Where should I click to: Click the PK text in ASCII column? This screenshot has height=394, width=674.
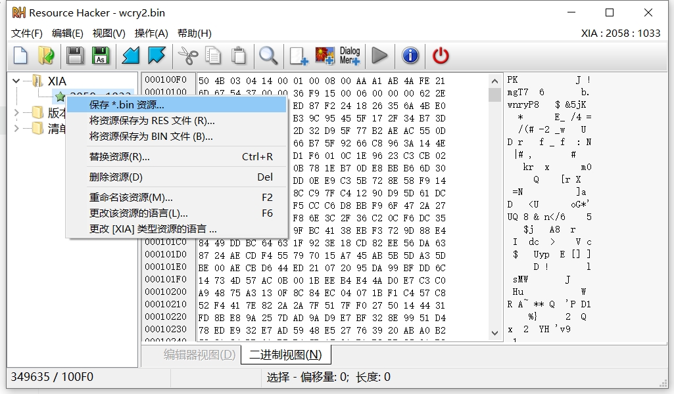coord(512,79)
